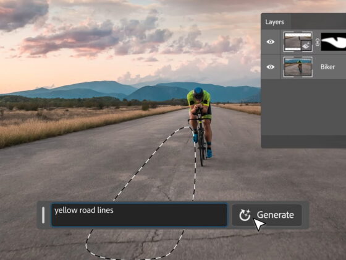The width and height of the screenshot is (346, 260).
Task: Click the yellow road lines prompt field
Action: point(139,215)
